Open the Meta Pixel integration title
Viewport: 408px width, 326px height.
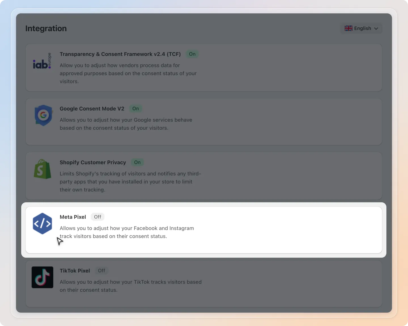[73, 217]
